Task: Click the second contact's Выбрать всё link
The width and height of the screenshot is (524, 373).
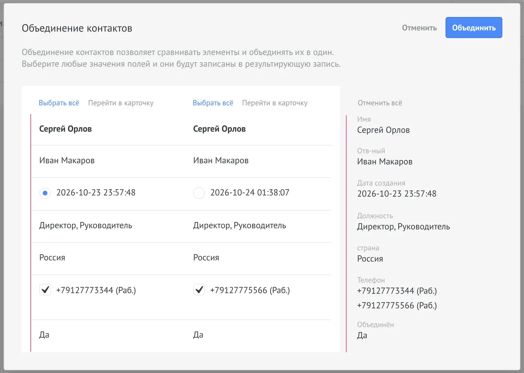Action: (x=213, y=103)
